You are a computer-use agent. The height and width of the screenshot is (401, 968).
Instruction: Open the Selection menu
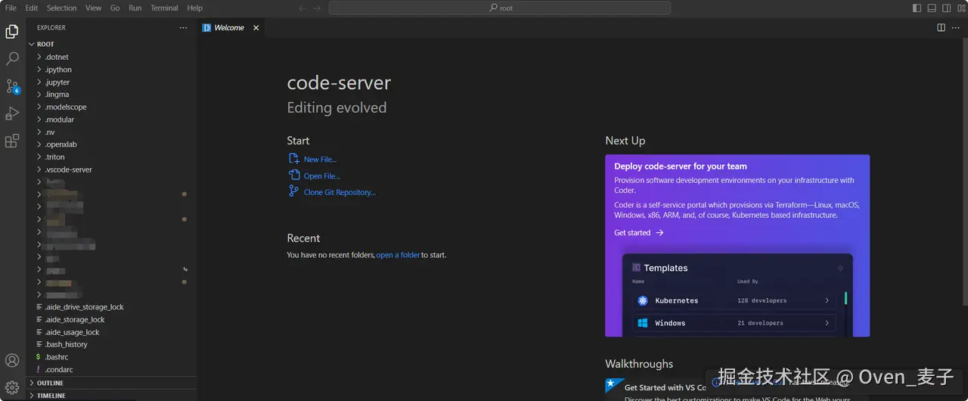pos(61,8)
